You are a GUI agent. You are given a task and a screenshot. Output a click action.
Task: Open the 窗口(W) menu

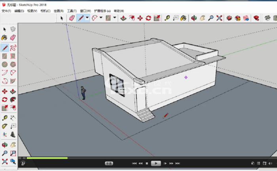tap(85, 11)
